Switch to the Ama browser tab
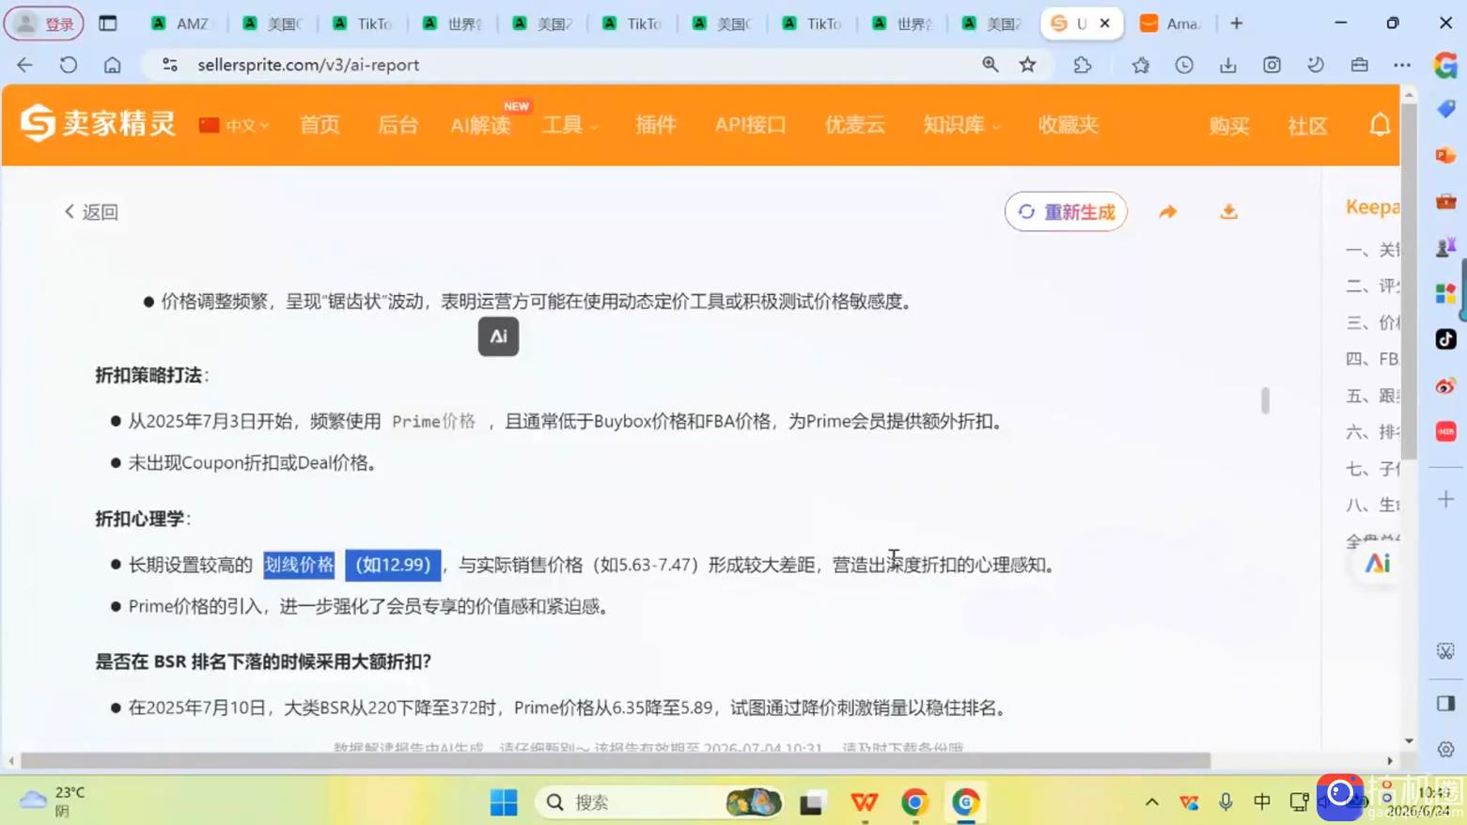1467x825 pixels. 1171,23
